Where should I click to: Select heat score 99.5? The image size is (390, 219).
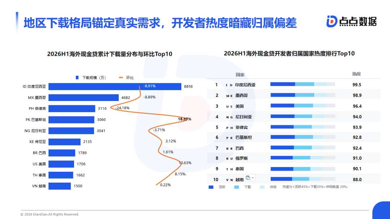point(357,85)
